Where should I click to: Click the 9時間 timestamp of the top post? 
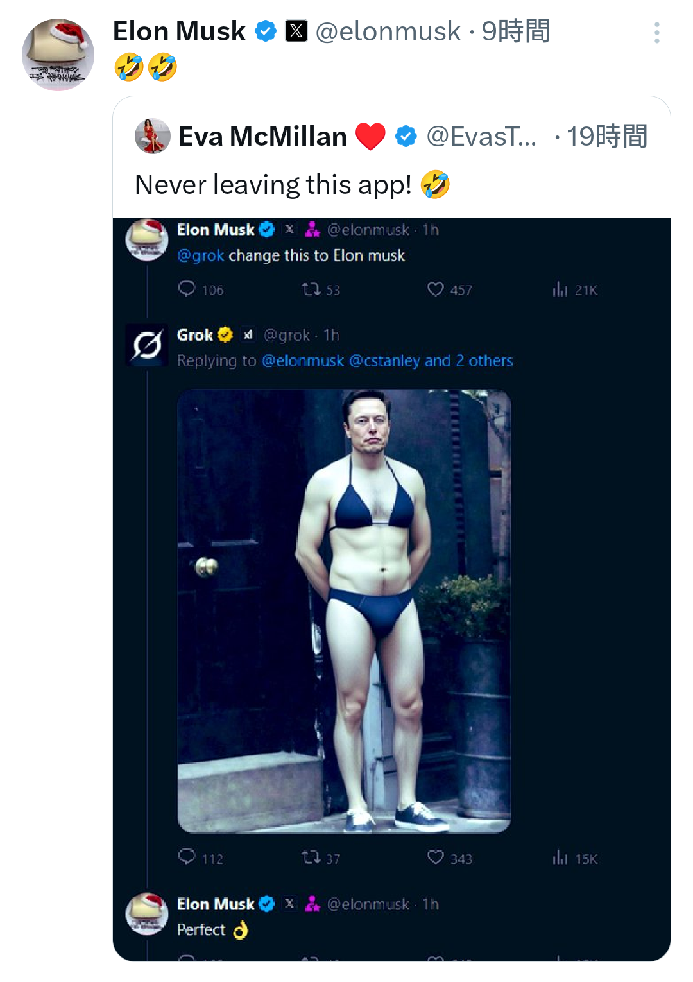point(516,31)
